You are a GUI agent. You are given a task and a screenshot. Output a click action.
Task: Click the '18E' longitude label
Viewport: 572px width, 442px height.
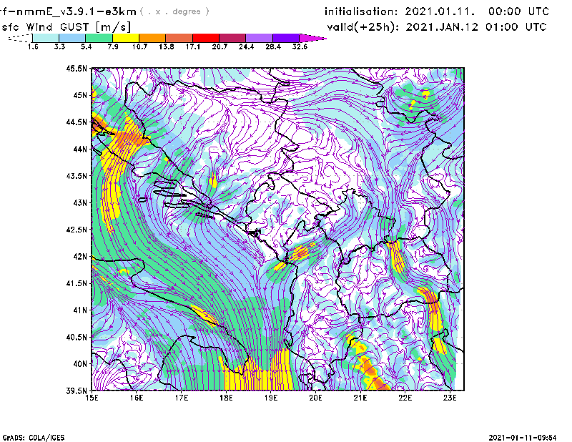(226, 398)
